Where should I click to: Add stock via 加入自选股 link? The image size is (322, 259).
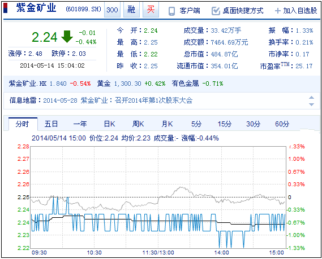(x=300, y=11)
